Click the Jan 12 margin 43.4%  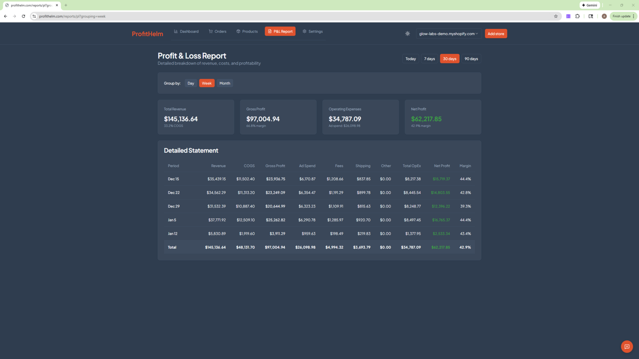[465, 234]
